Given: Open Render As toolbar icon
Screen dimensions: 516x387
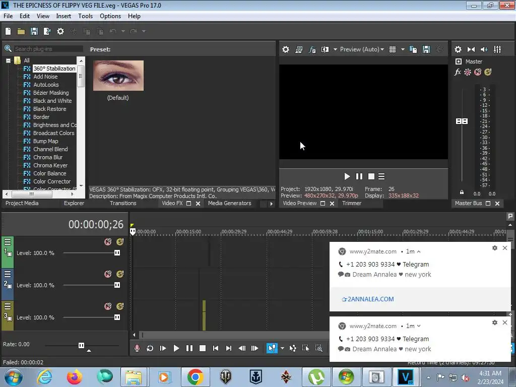Looking at the screenshot, I should coord(47,31).
